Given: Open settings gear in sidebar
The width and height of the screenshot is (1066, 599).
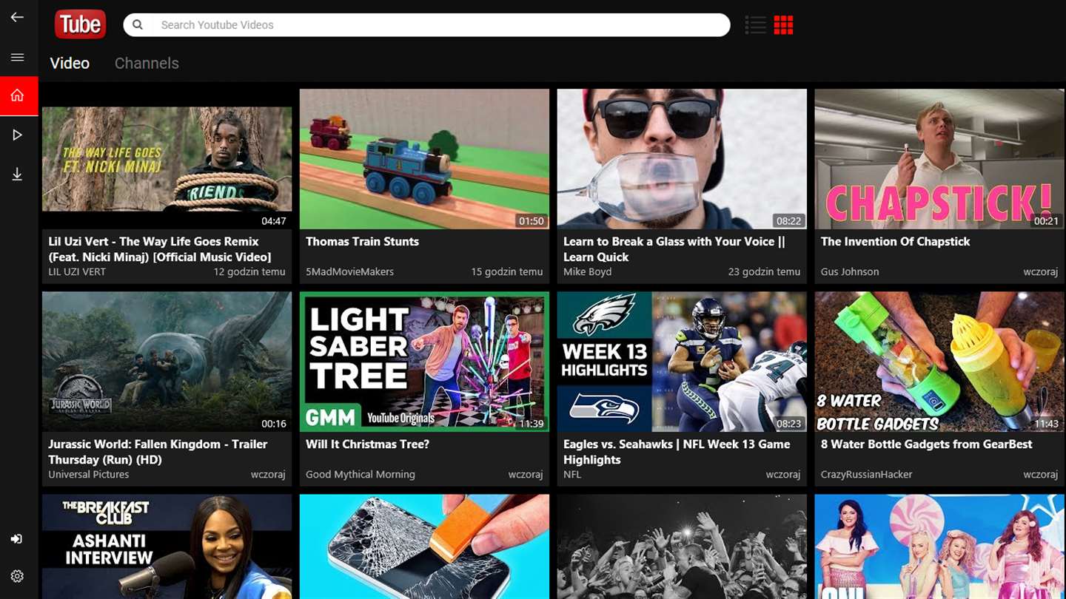Looking at the screenshot, I should pos(17,576).
